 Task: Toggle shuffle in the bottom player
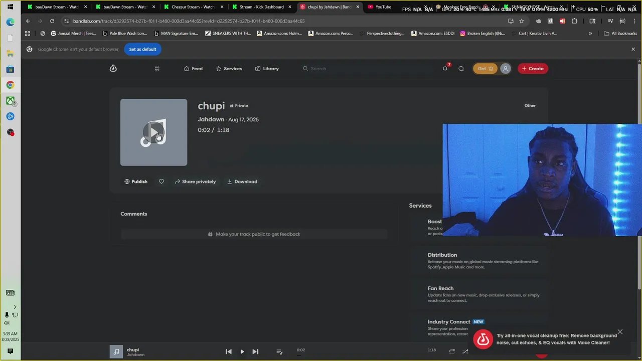coord(465,351)
